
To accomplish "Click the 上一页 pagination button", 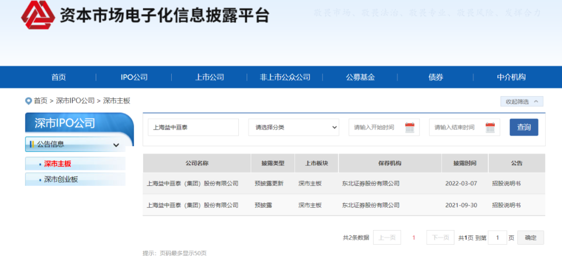I will tap(387, 238).
